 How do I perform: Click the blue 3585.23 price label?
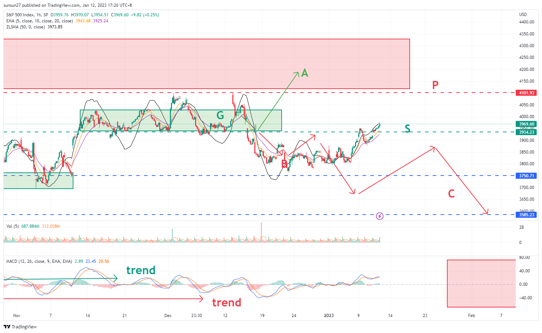(526, 215)
